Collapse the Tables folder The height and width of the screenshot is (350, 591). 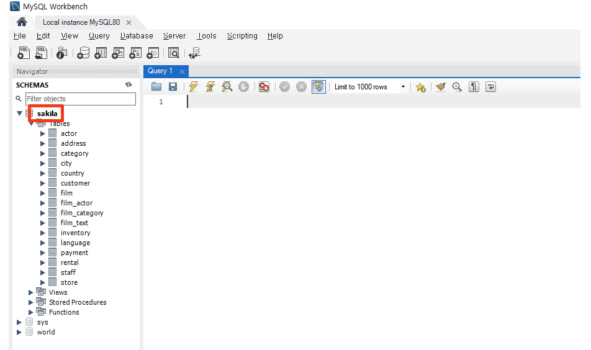pos(31,123)
